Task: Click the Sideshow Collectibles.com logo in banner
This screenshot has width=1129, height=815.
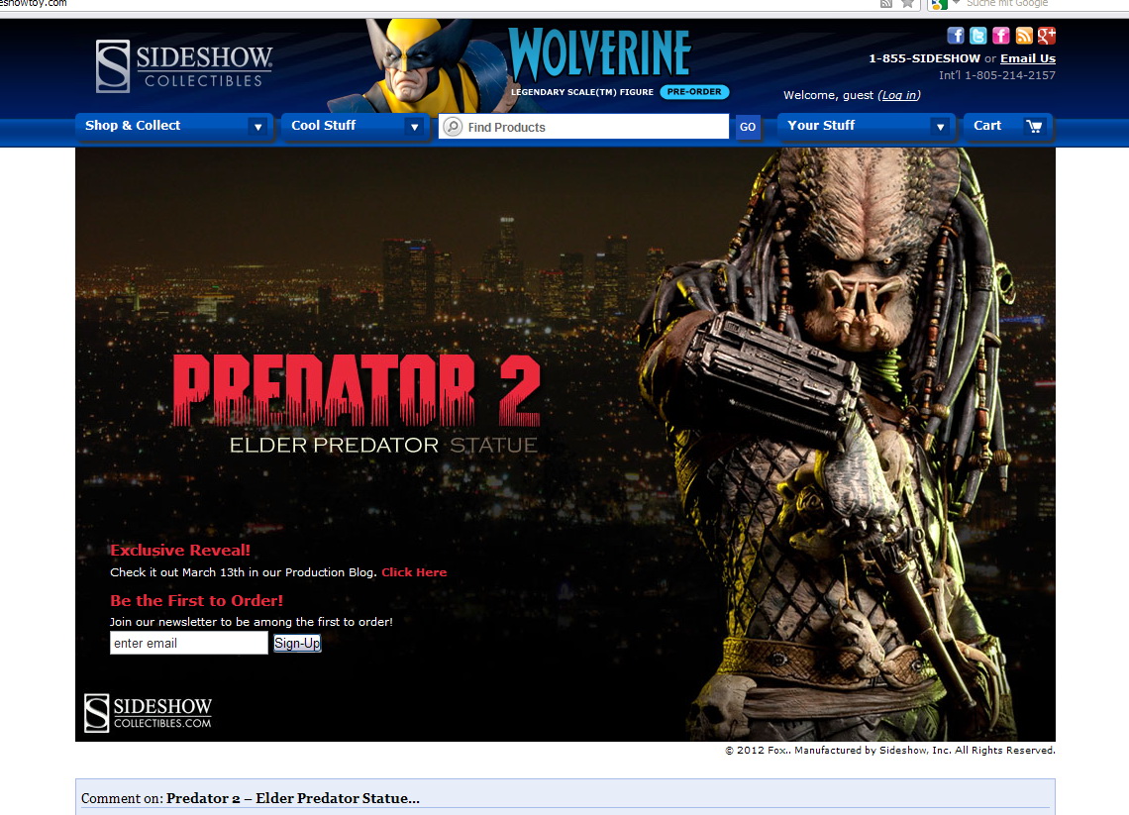Action: [x=148, y=713]
